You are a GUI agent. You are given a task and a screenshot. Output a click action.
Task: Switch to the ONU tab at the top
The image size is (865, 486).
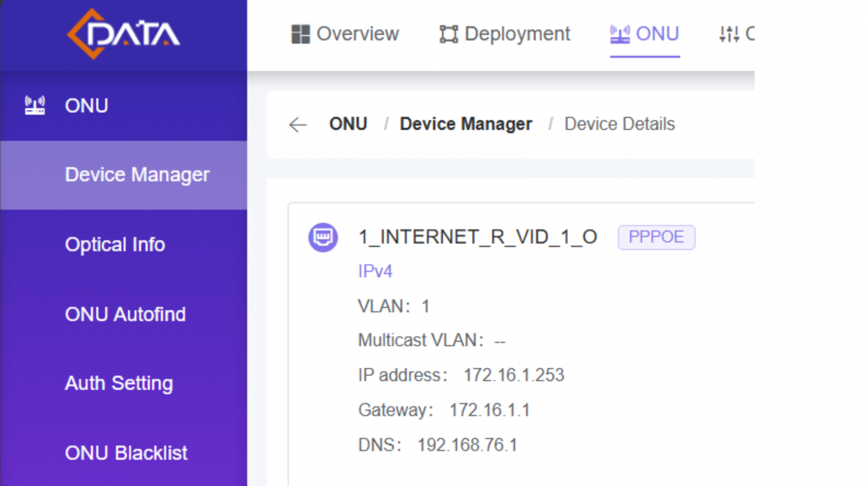[657, 33]
